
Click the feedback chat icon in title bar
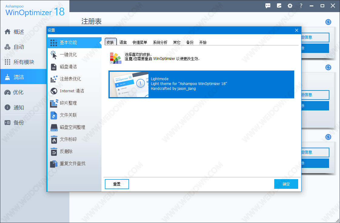coord(268,6)
